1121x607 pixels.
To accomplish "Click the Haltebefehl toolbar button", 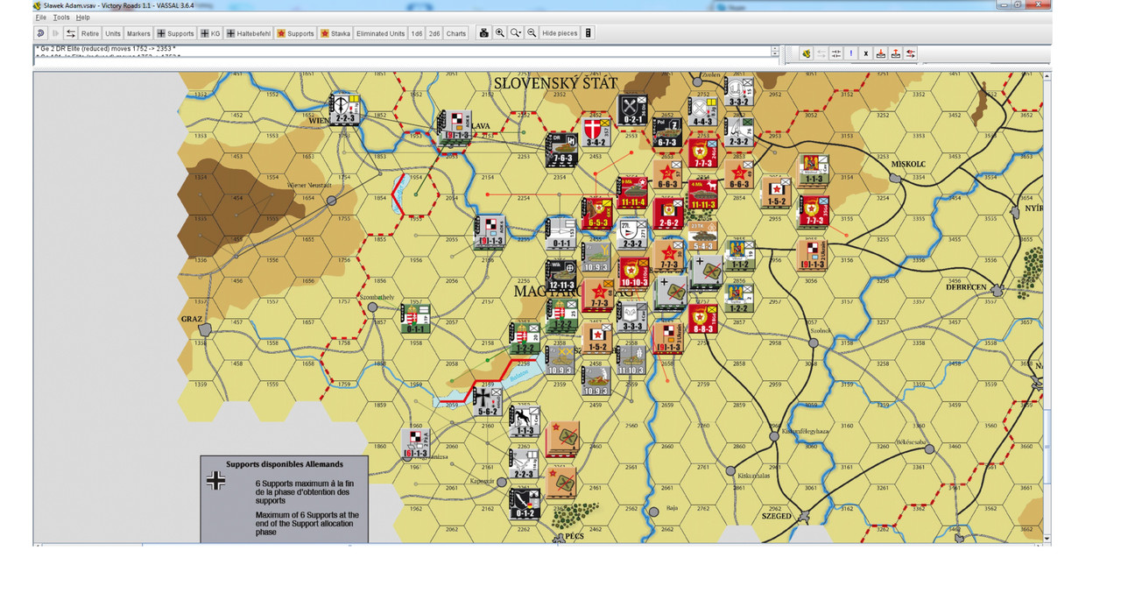I will (x=249, y=33).
